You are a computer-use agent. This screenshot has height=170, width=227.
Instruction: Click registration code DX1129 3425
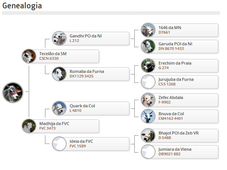pos(81,76)
